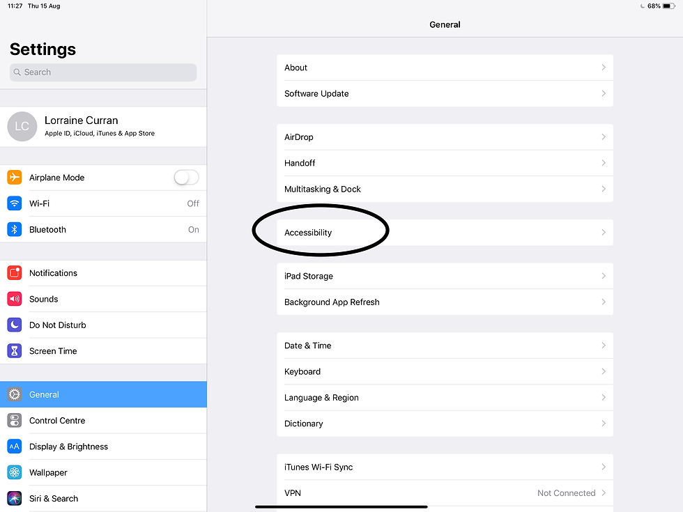Open Accessibility using its chevron arrow
This screenshot has width=683, height=512.
point(604,233)
